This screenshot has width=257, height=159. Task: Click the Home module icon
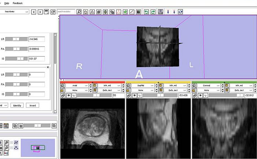coord(86,12)
